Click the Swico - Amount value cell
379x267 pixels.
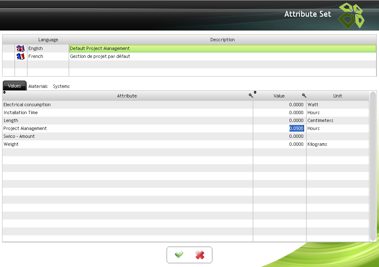point(279,136)
